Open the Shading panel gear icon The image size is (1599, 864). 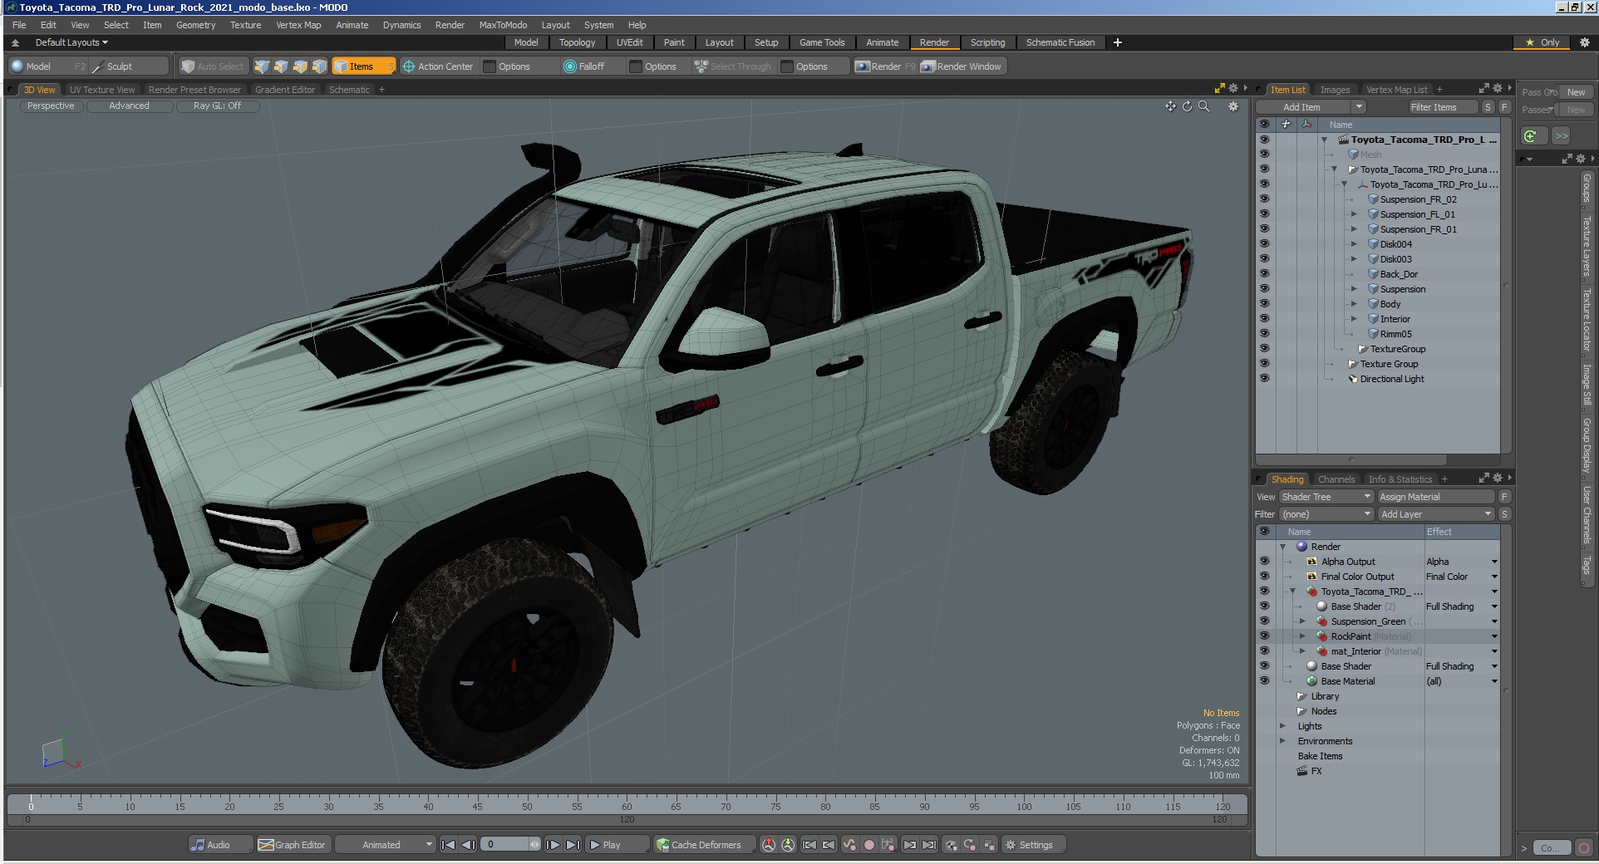[x=1498, y=478]
